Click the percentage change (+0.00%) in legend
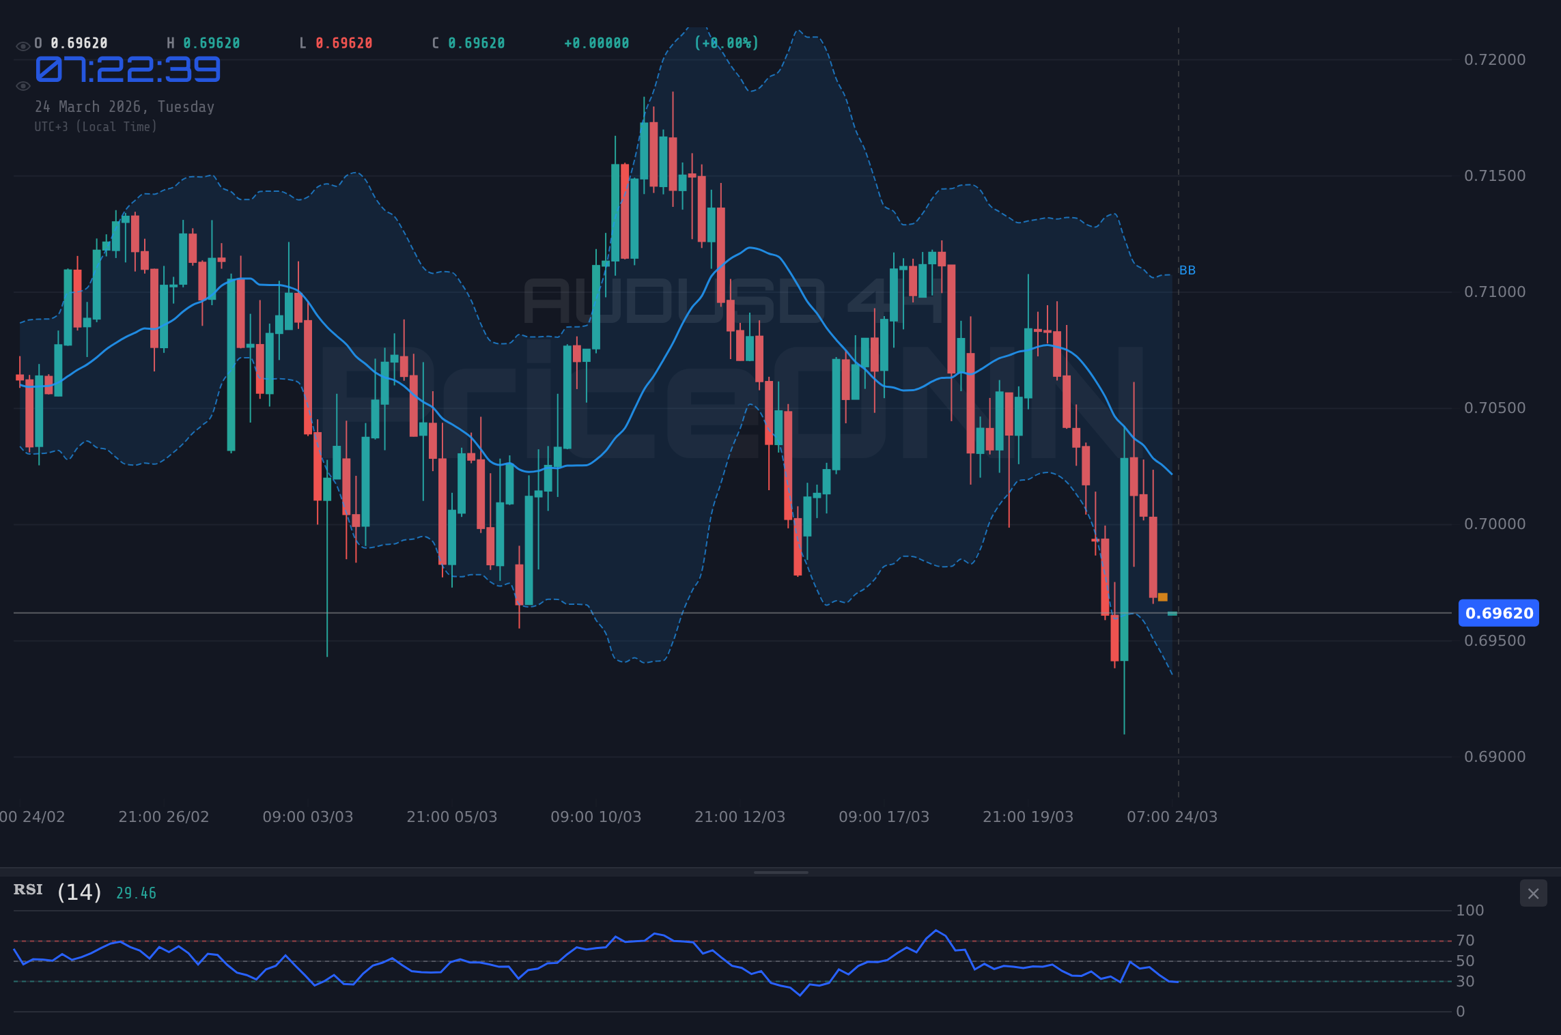The image size is (1561, 1035). pos(725,42)
